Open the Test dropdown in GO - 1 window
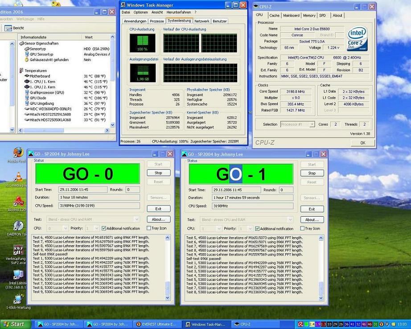The height and width of the screenshot is (329, 411). [x=290, y=220]
